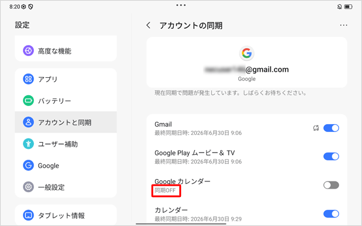Screen dimensions: 362x226
Task: Tap the アカウントと同期 person icon
Action: pyautogui.click(x=28, y=122)
